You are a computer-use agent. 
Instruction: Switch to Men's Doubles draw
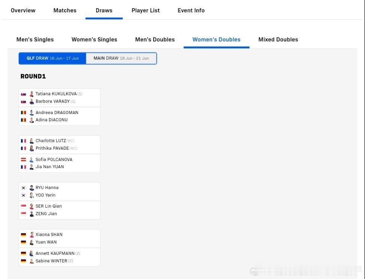coord(155,40)
